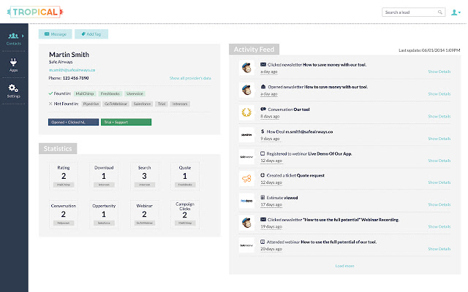
Task: Click MailChimp avatar for Webinar Recording newsletter
Action: (246, 223)
